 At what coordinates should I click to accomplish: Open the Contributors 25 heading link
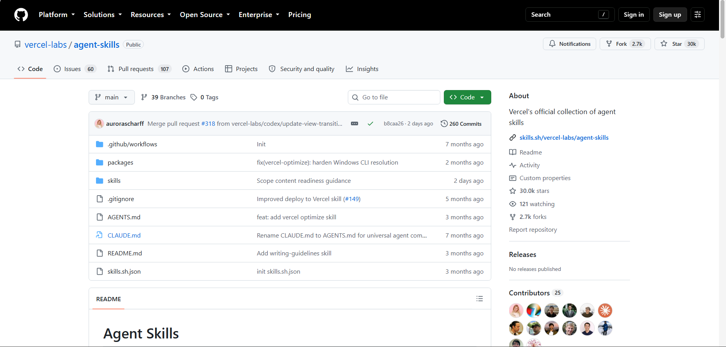click(536, 293)
